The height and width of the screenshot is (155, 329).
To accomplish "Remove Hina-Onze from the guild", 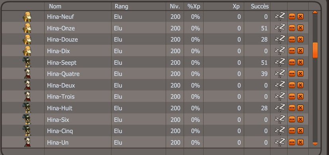I will coord(300,28).
